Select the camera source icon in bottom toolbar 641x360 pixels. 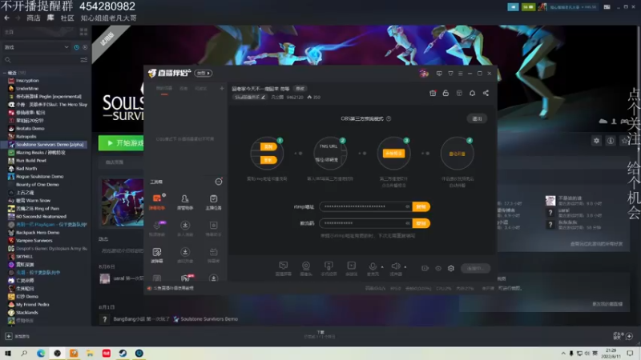click(x=306, y=266)
